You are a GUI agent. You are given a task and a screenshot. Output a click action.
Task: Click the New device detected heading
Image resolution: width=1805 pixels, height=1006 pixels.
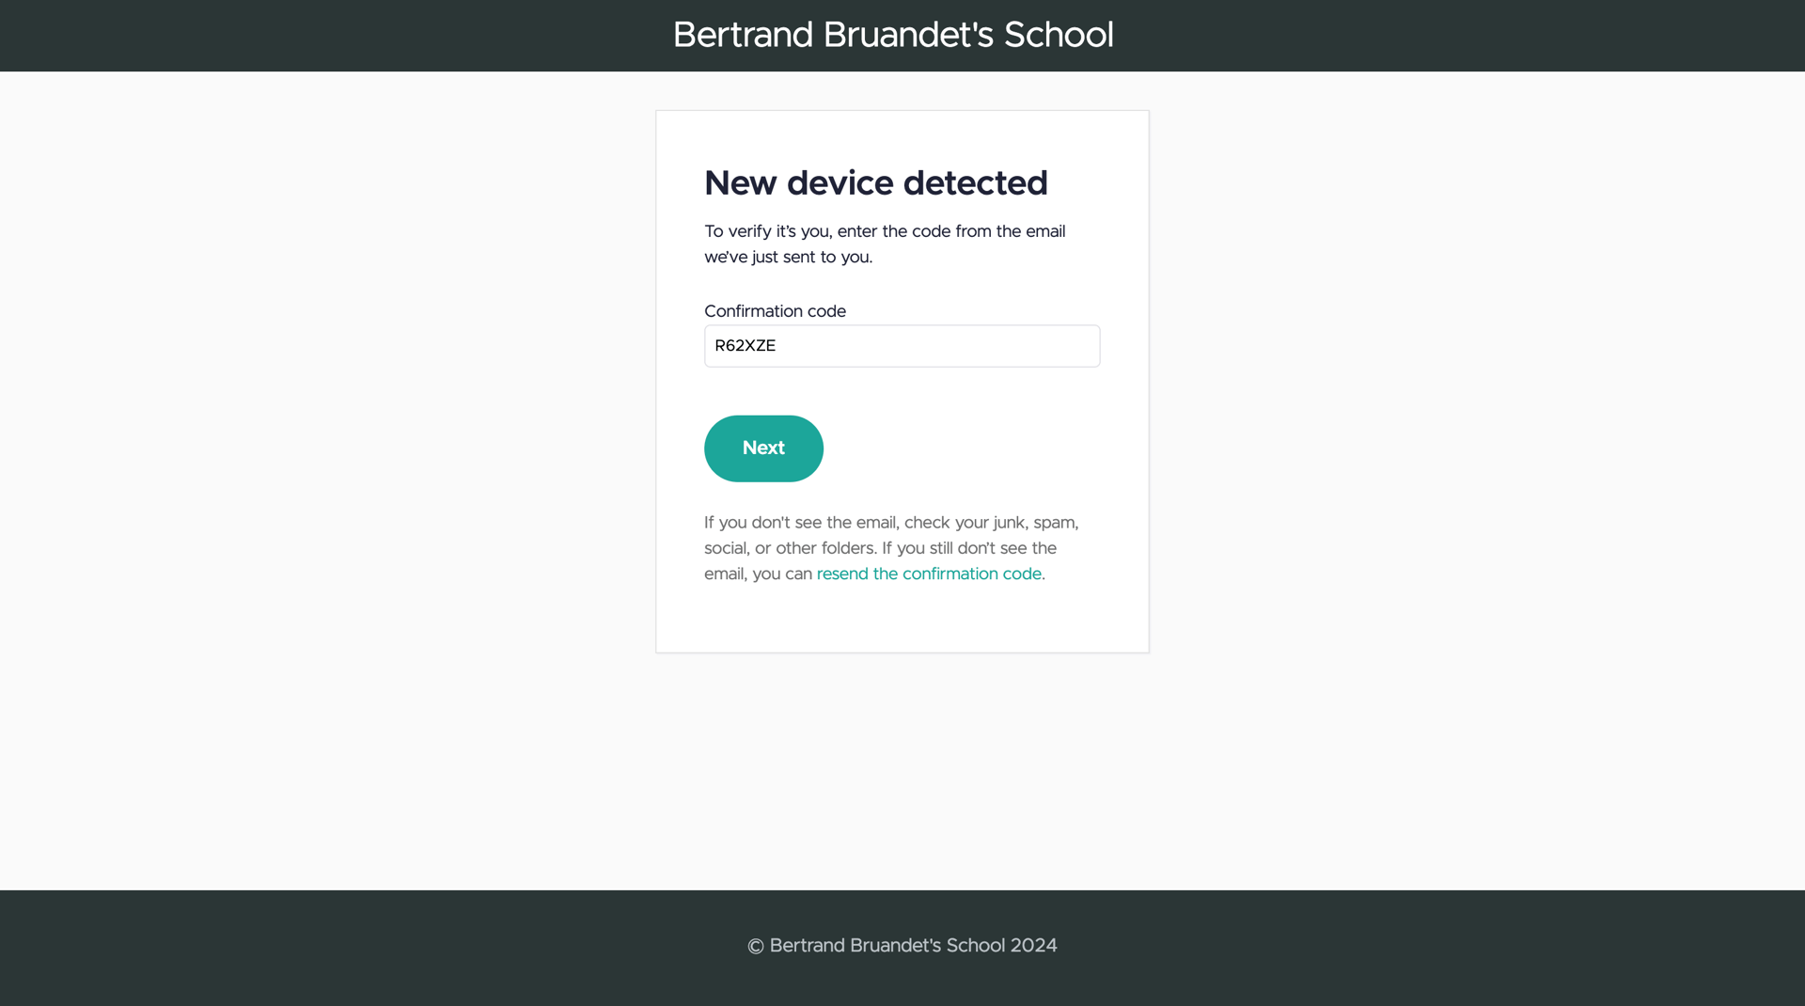pos(875,183)
